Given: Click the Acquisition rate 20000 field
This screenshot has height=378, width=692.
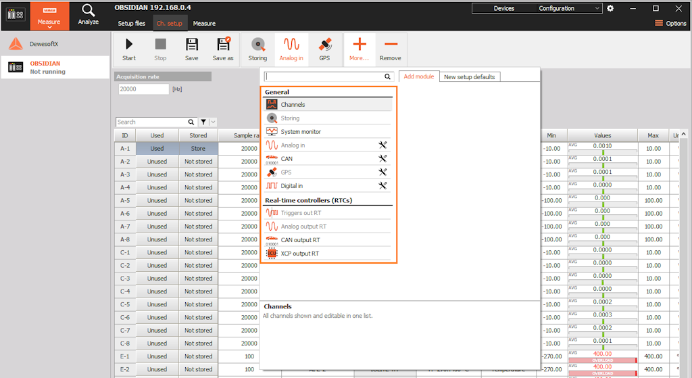Looking at the screenshot, I should click(143, 89).
